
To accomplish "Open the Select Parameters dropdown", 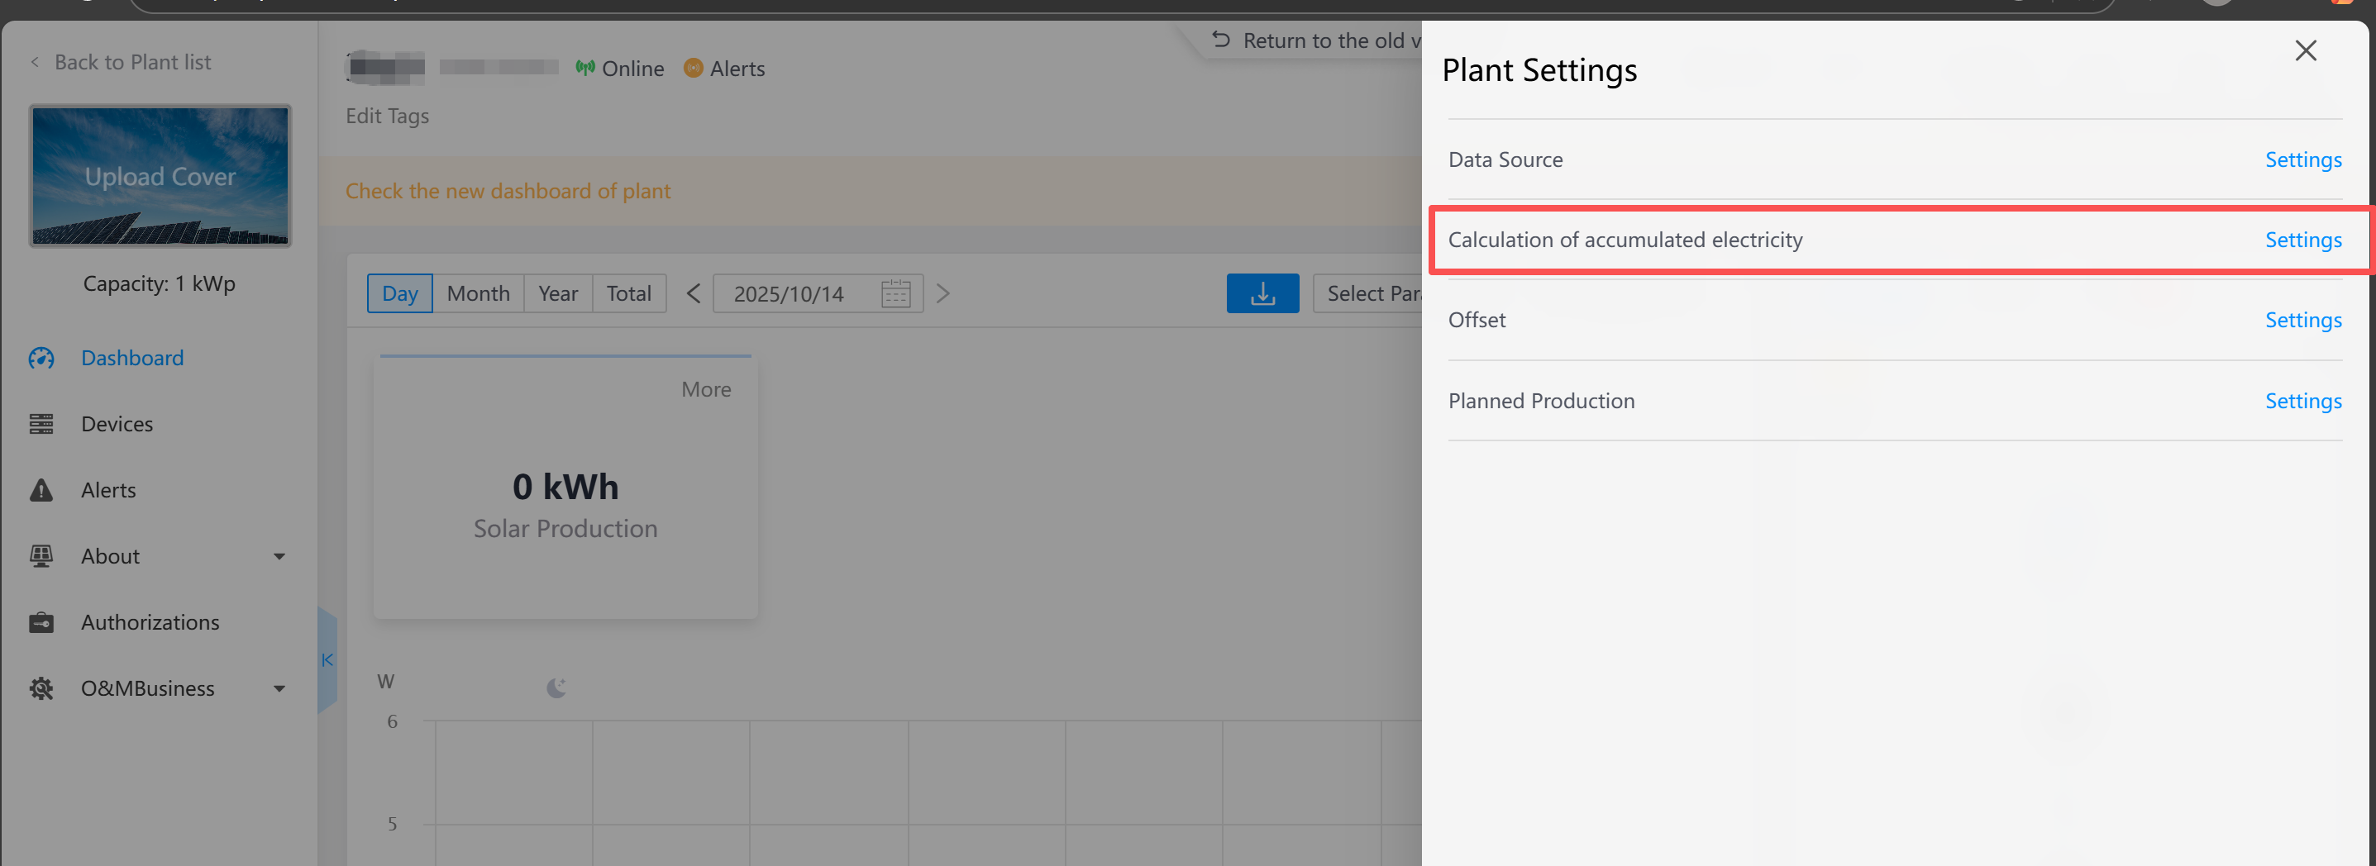I will (x=1369, y=293).
